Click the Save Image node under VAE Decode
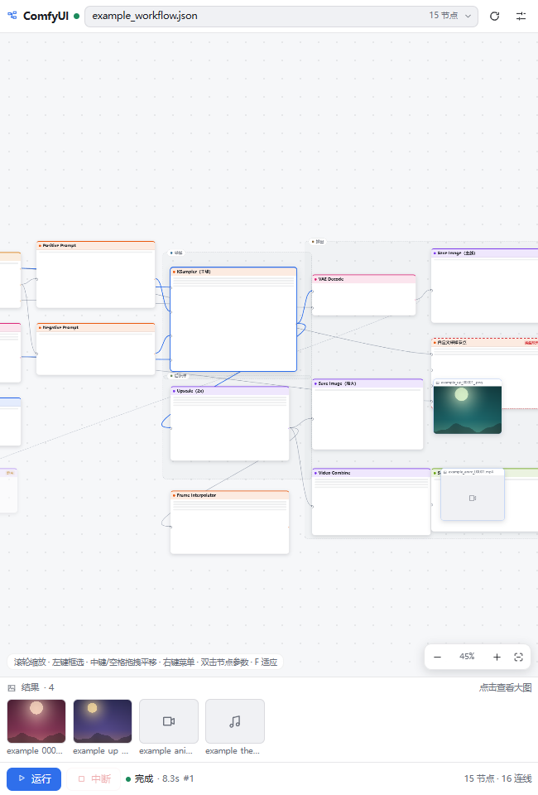This screenshot has height=795, width=538. pos(367,383)
